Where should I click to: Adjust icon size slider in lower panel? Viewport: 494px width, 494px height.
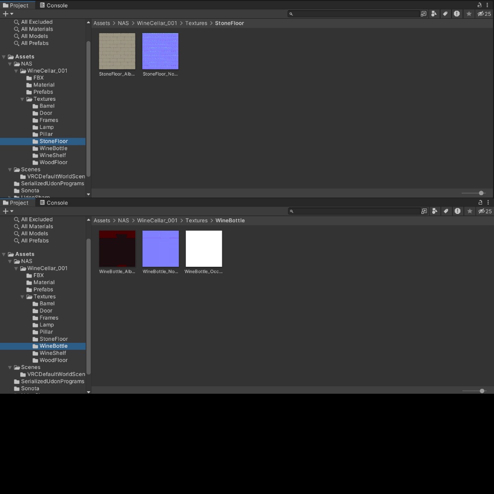click(x=482, y=391)
